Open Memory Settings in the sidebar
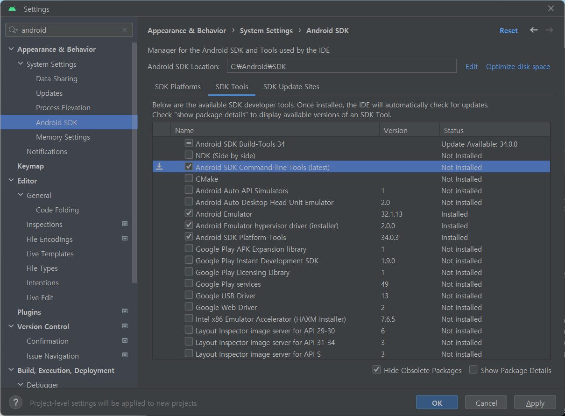Image resolution: width=565 pixels, height=416 pixels. (x=63, y=137)
